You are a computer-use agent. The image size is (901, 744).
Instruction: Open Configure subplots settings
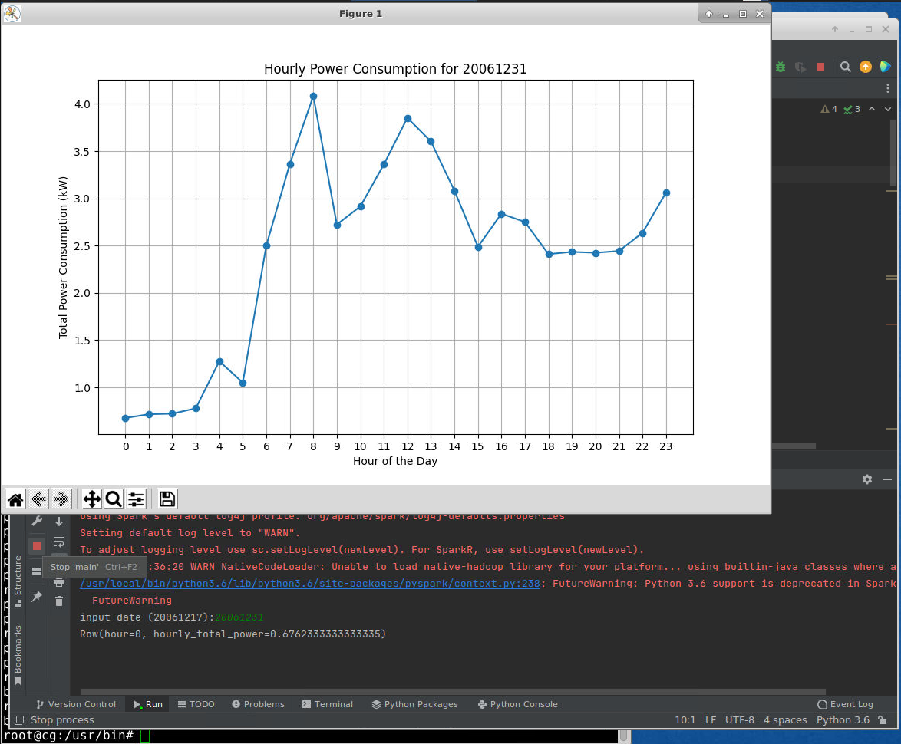click(136, 500)
